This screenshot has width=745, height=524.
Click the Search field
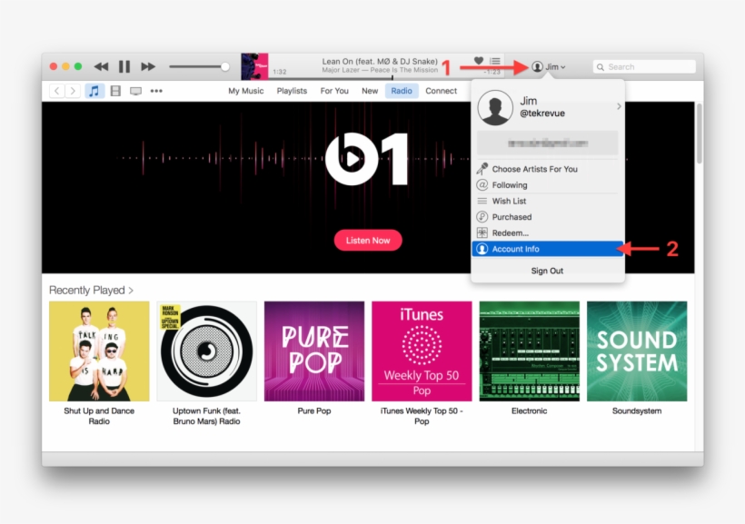point(644,67)
